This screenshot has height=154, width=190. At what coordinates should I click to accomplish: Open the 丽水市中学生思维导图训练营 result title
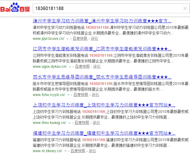point(102,77)
